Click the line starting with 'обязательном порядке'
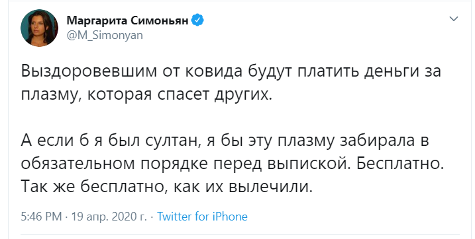The height and width of the screenshot is (239, 475). [233, 164]
